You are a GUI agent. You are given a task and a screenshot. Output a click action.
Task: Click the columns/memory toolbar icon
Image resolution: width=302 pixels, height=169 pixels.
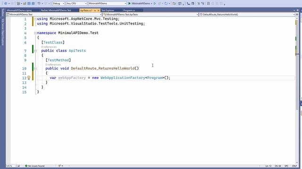pyautogui.click(x=193, y=3)
